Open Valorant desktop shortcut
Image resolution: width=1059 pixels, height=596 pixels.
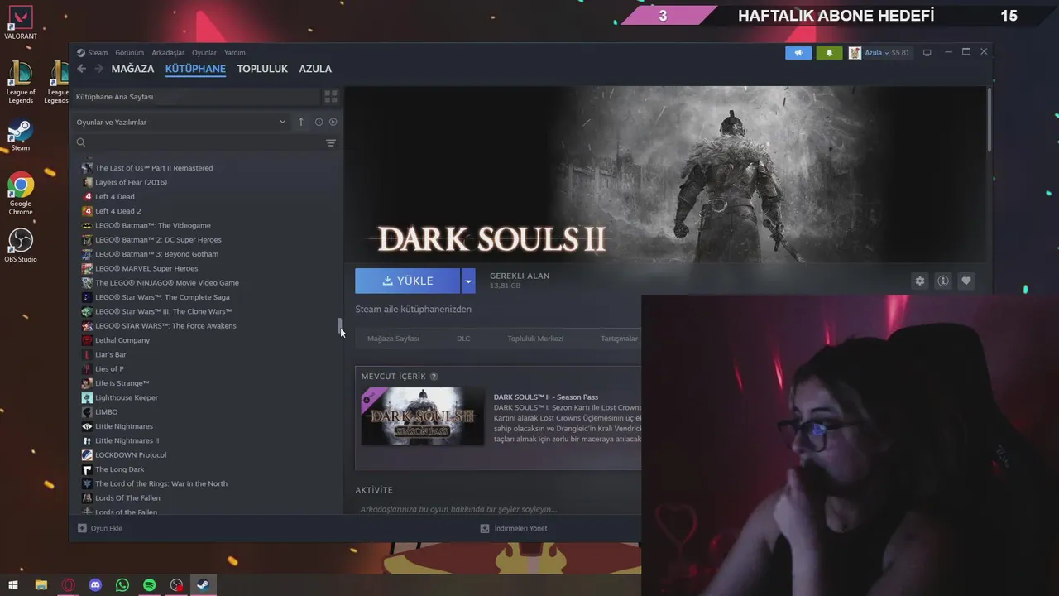21,22
